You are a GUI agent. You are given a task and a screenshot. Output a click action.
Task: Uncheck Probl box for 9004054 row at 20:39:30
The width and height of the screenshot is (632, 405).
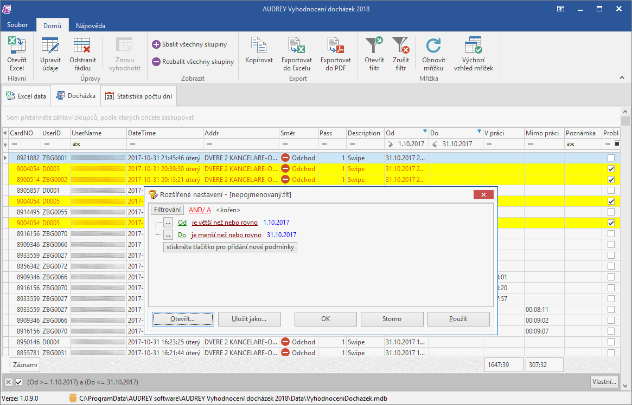click(x=611, y=169)
